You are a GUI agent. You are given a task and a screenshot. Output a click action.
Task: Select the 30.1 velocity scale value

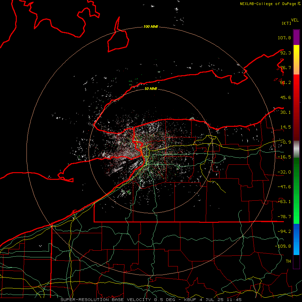click(x=286, y=112)
